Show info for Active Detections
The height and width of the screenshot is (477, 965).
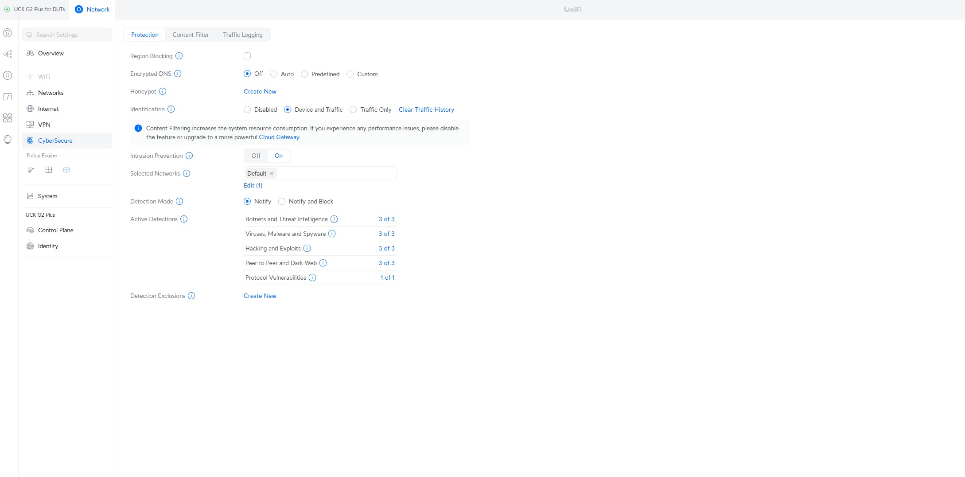[x=184, y=219]
